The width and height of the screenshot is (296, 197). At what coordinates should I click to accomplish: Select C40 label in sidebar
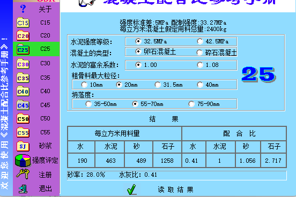point(45,91)
